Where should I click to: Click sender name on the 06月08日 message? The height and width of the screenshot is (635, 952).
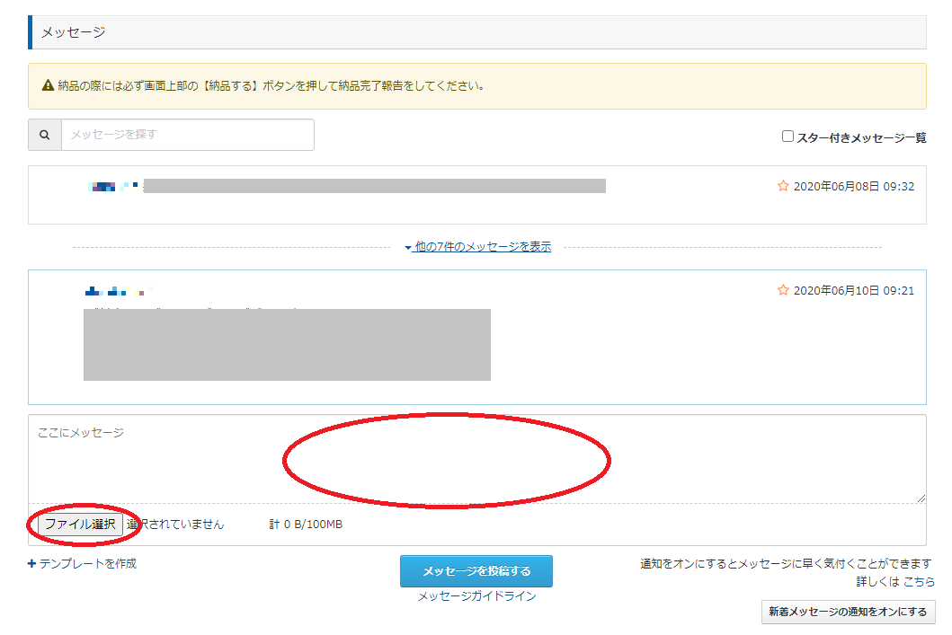pyautogui.click(x=114, y=186)
